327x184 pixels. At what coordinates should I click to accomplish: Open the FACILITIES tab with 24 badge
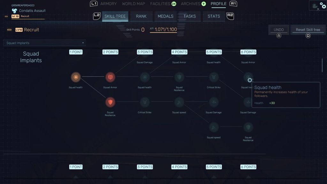click(x=160, y=4)
